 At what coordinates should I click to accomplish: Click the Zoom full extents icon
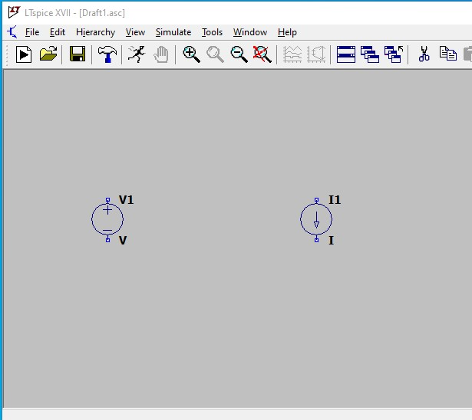click(262, 54)
